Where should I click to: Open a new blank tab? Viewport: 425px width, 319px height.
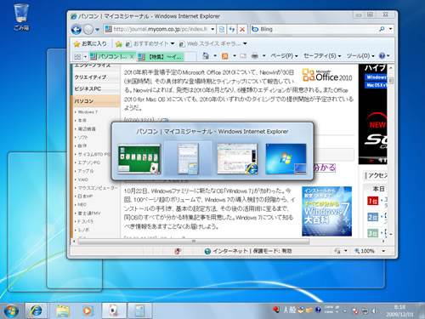(x=190, y=57)
